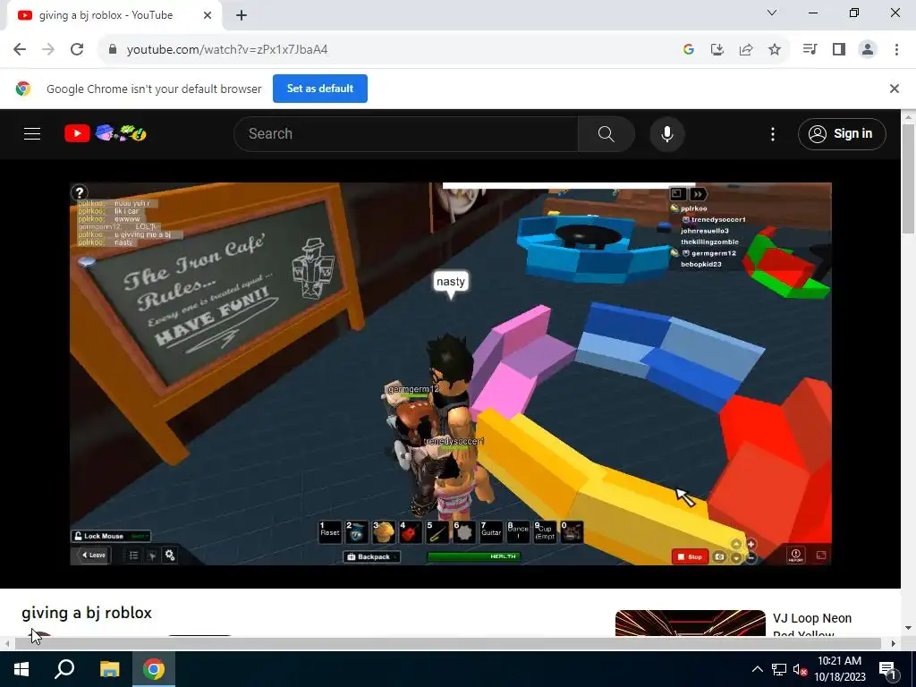
Task: Open a new browser tab
Action: click(242, 16)
